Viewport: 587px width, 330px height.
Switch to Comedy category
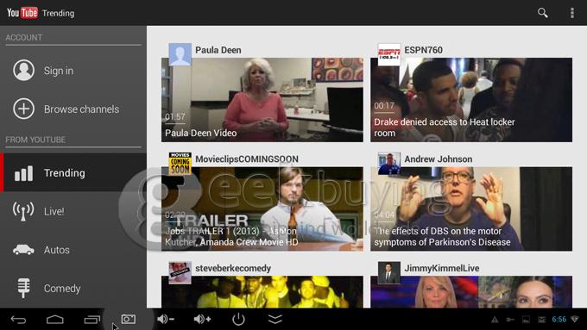pos(73,288)
